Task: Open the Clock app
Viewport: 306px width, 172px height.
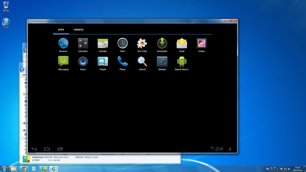Action: [x=122, y=43]
